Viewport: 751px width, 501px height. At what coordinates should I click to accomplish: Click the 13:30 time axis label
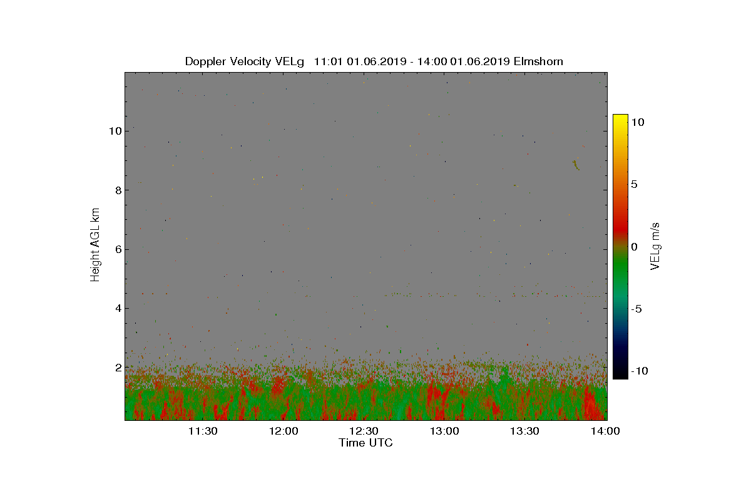click(524, 431)
